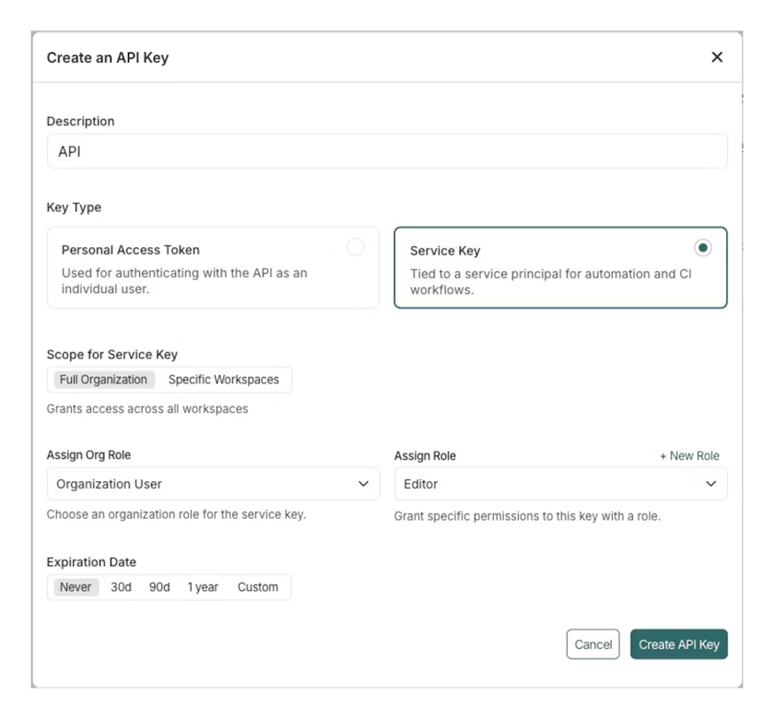Expand the Editor role chevron
Screen dimensions: 774x719
712,483
